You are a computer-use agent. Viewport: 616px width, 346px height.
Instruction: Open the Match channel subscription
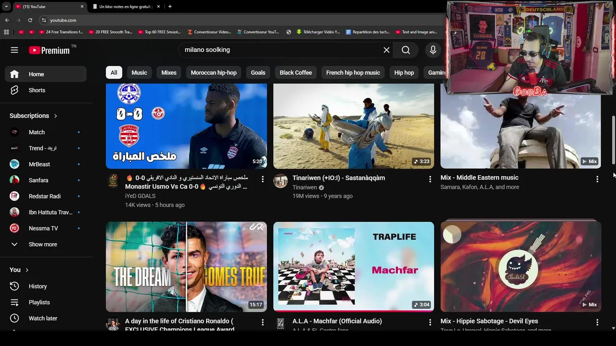(x=46, y=132)
